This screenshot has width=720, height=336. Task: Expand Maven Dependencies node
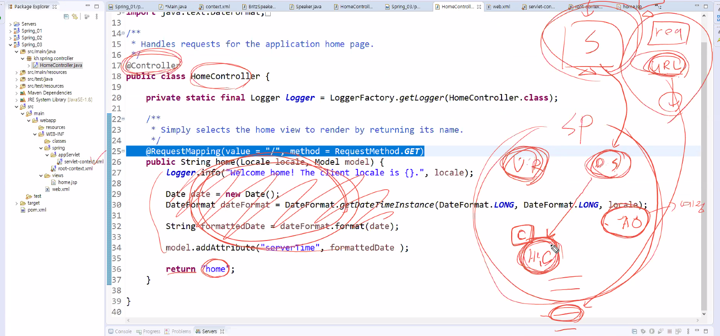pos(17,93)
